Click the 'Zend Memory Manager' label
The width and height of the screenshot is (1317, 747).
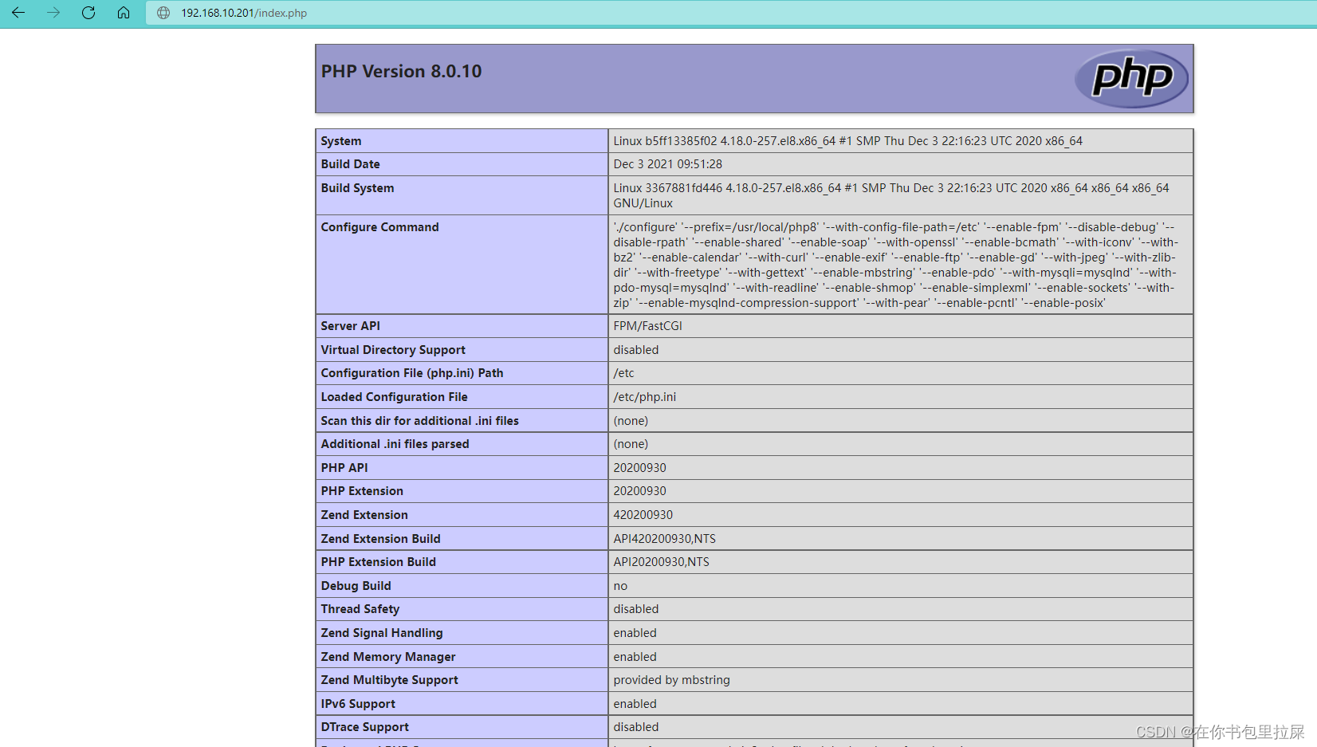pos(388,657)
